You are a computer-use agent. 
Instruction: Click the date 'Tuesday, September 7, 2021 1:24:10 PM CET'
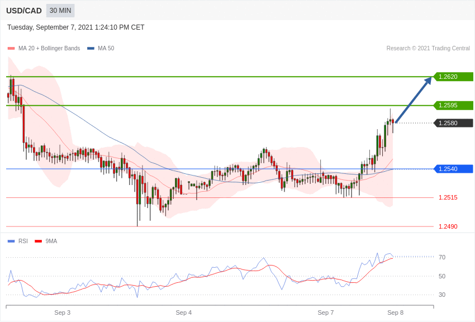(x=76, y=27)
